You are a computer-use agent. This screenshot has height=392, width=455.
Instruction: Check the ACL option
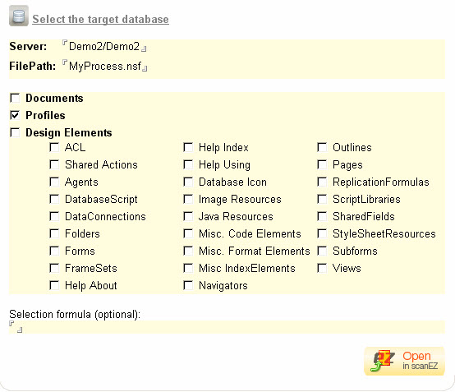(x=54, y=147)
